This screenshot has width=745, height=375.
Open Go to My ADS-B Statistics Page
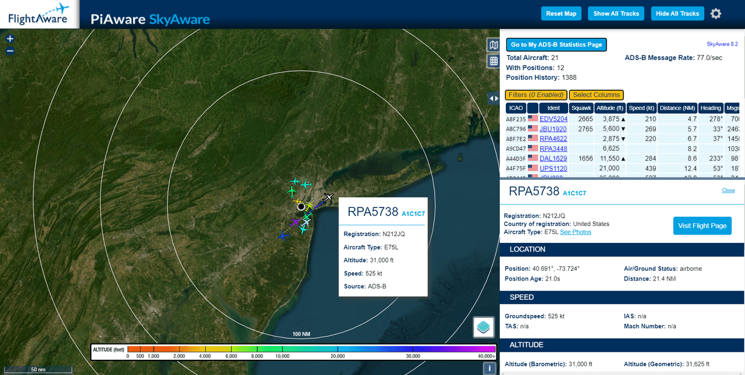coord(556,45)
